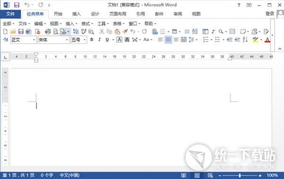Click the Copy icon
This screenshot has height=179, width=284.
[x=109, y=32]
